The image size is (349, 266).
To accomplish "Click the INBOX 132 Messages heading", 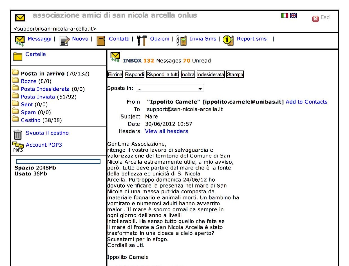I will tap(167, 61).
